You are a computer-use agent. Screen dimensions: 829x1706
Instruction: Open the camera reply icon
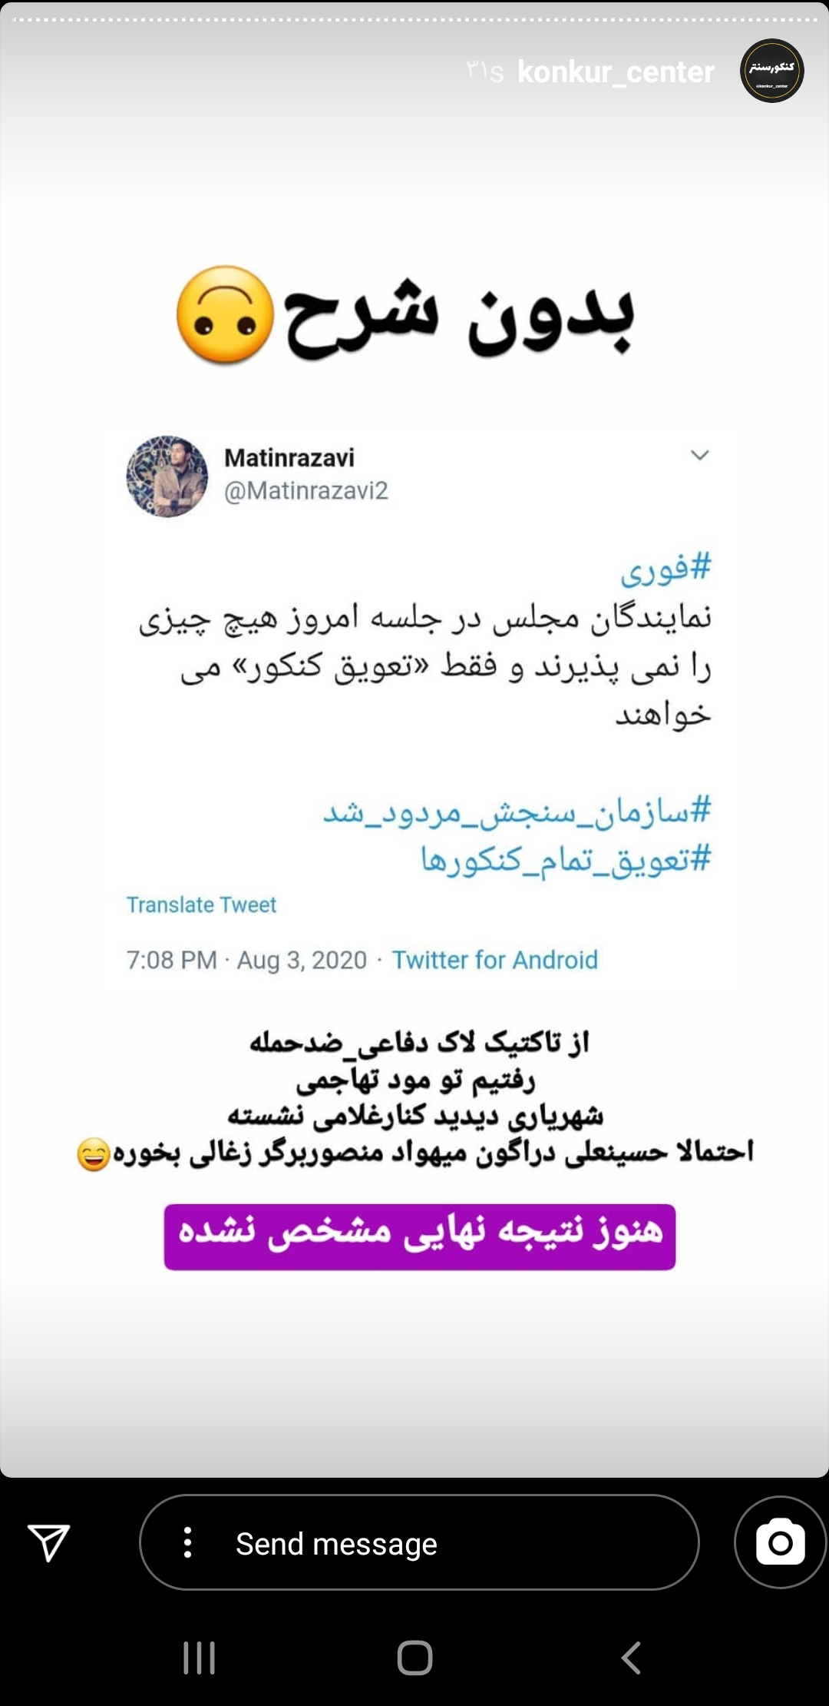(780, 1542)
